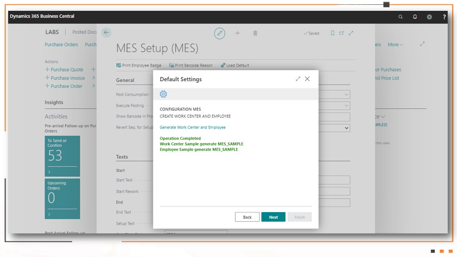Click End Text input field
457x257 pixels.
tap(334, 203)
